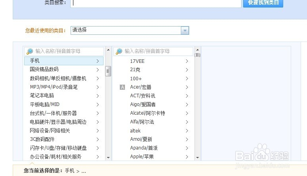This screenshot has width=307, height=176.
Task: Choose Apanda/首派 brand
Action: coord(153,148)
